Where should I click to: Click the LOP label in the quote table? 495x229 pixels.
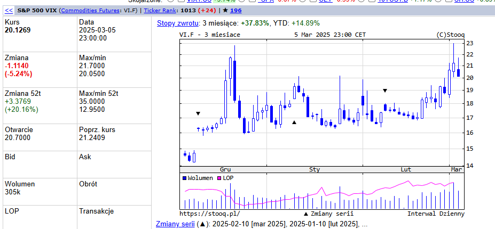12,211
